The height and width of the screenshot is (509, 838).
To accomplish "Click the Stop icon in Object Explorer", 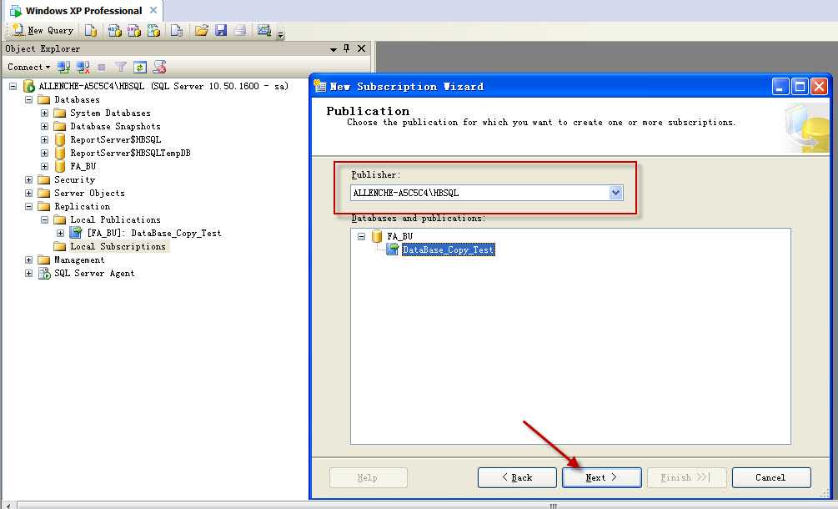I will point(102,67).
